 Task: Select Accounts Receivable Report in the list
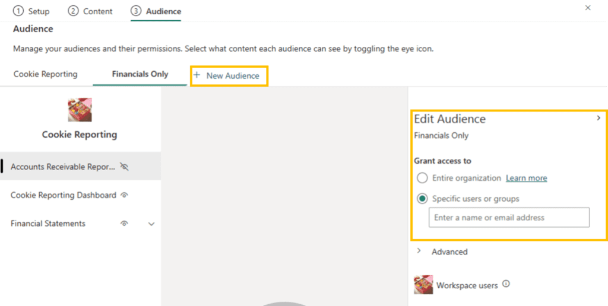click(x=62, y=167)
